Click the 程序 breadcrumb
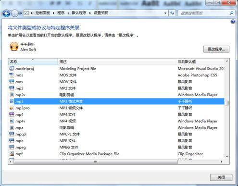The height and width of the screenshot is (186, 238). pos(61,13)
